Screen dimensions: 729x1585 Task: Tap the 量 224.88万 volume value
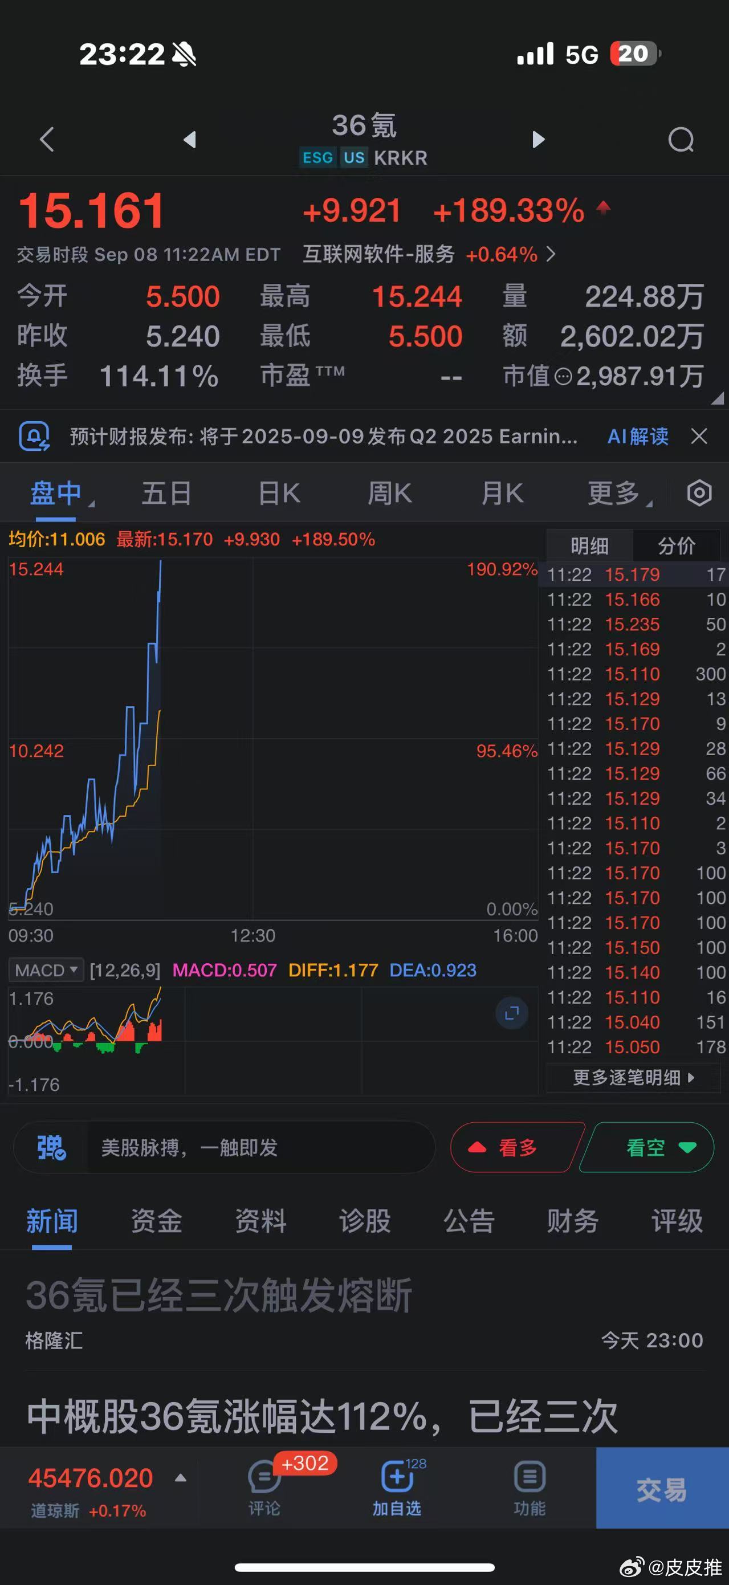tap(644, 296)
